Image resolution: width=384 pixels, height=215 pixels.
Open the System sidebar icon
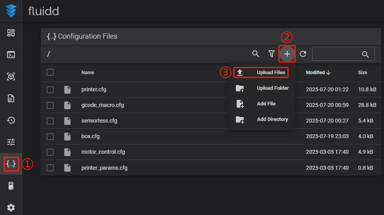11,186
